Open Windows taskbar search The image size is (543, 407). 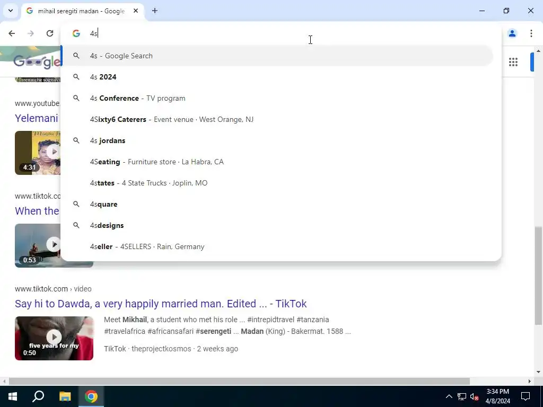(38, 396)
